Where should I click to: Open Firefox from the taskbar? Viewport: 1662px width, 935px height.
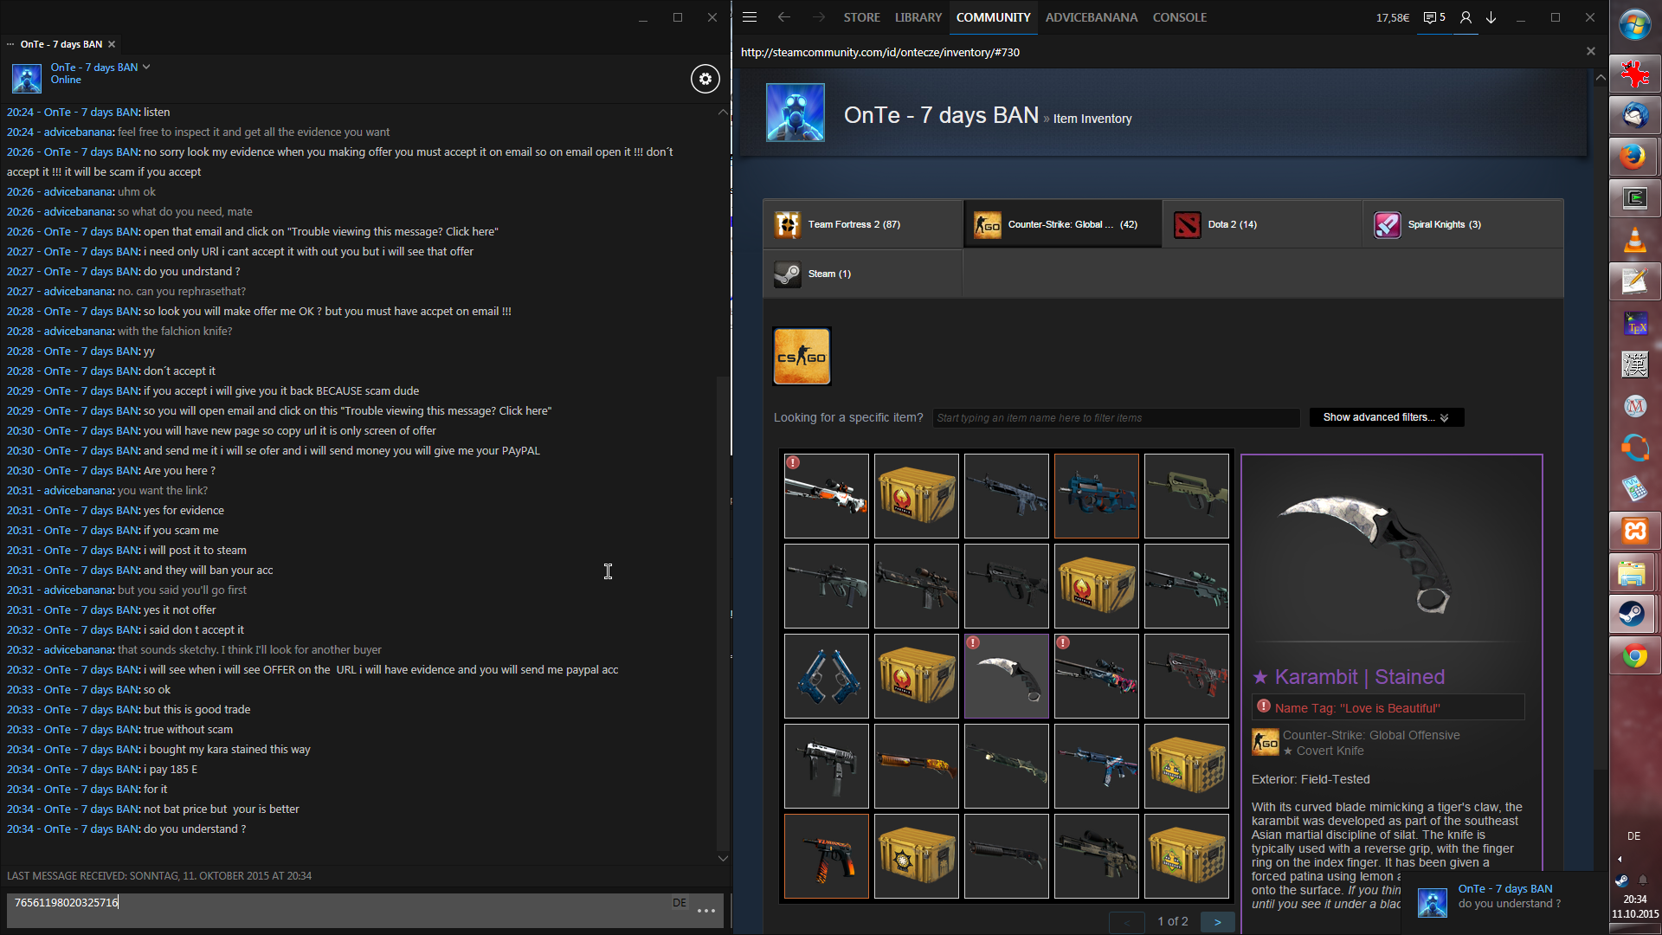(1634, 157)
